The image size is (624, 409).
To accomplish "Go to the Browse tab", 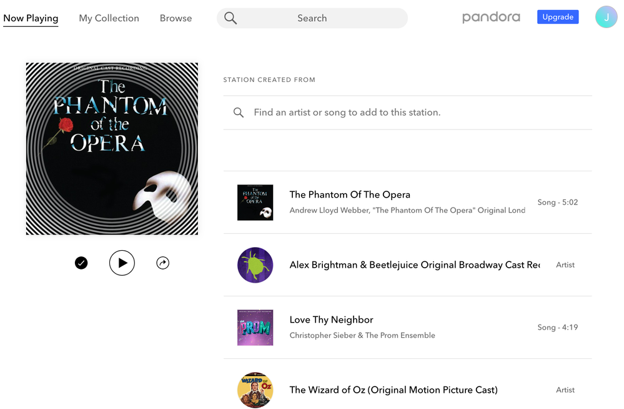I will 176,18.
